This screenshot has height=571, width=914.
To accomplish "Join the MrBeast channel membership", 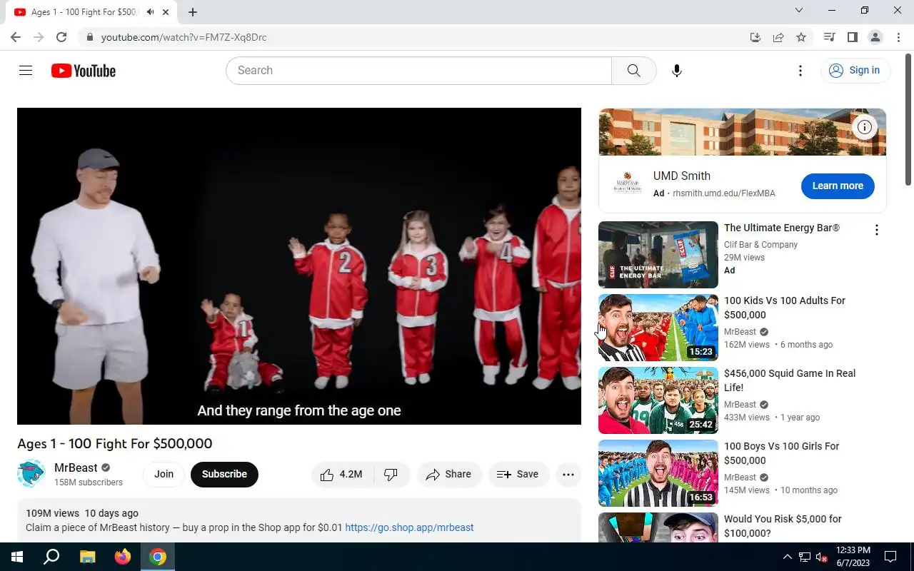I will pyautogui.click(x=164, y=475).
